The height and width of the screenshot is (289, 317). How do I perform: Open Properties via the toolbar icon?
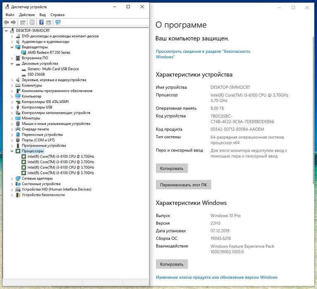pos(32,22)
